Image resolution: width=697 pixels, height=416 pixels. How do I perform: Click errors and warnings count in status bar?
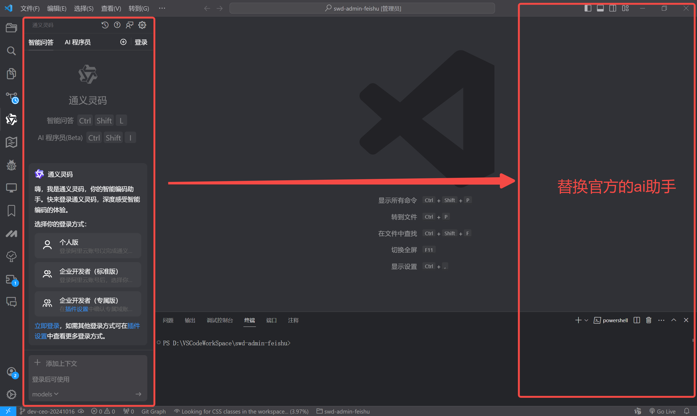pos(103,411)
